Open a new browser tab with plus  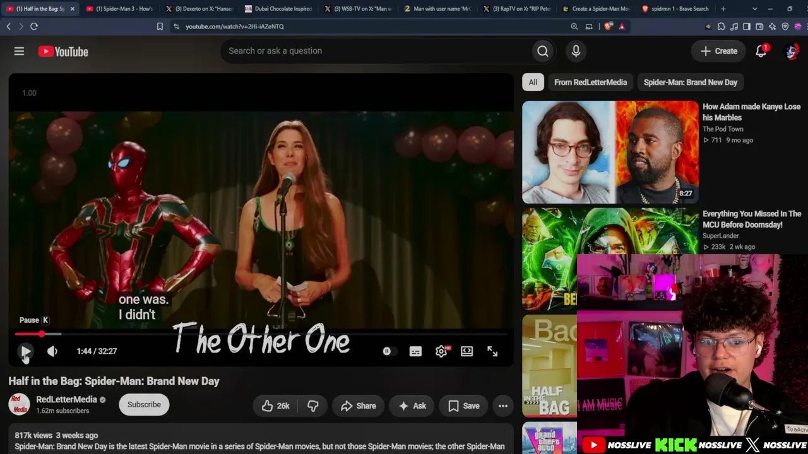(723, 9)
